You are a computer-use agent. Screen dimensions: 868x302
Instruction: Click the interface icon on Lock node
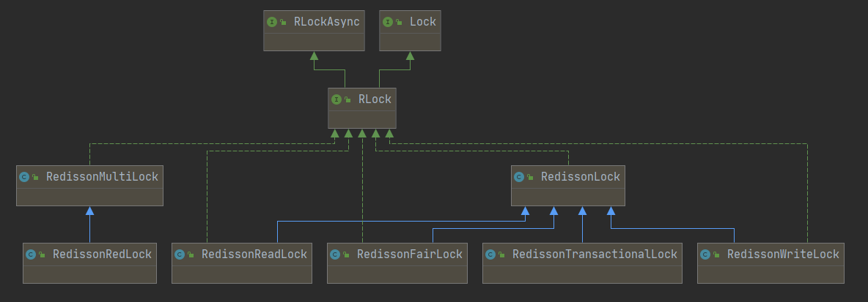(x=388, y=22)
